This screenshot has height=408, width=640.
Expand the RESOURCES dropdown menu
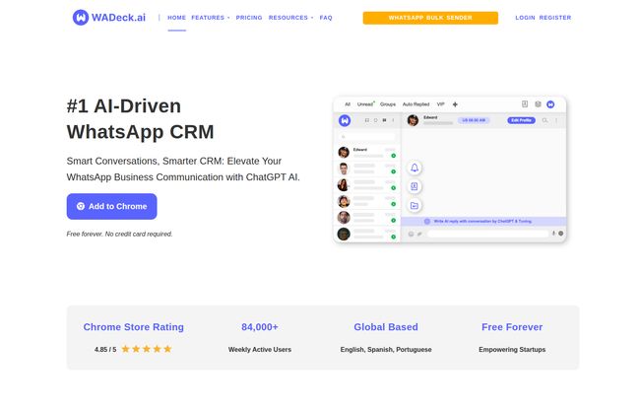(290, 18)
